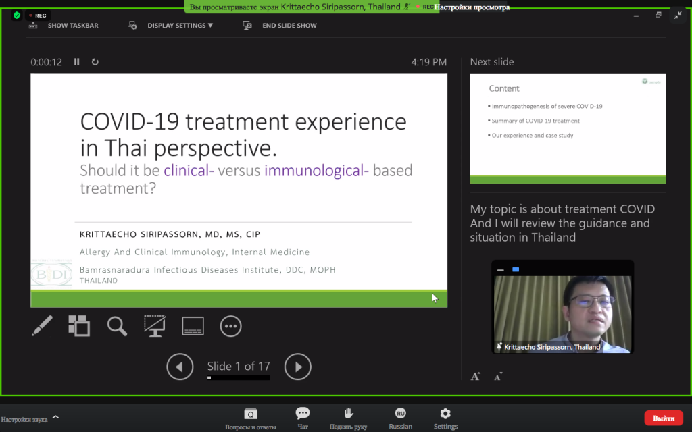692x432 pixels.
Task: Open Настройки просмотра view options dropdown
Action: pos(472,7)
